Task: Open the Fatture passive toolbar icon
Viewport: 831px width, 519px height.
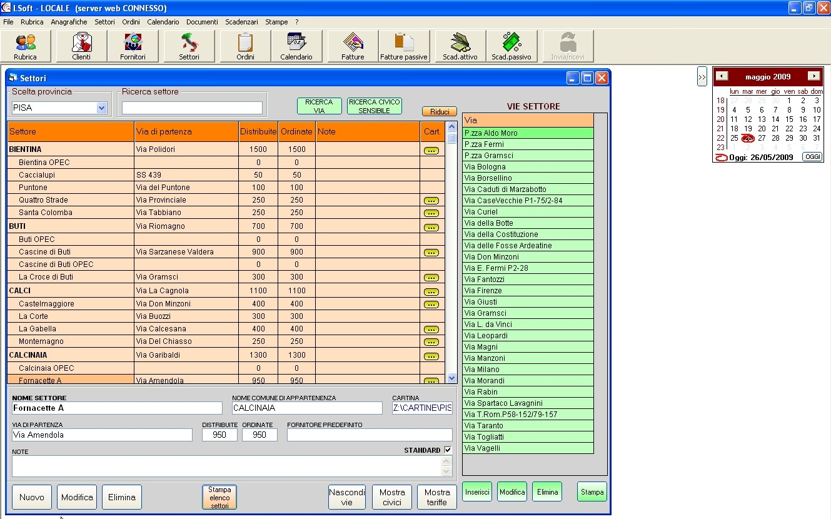Action: coord(404,46)
